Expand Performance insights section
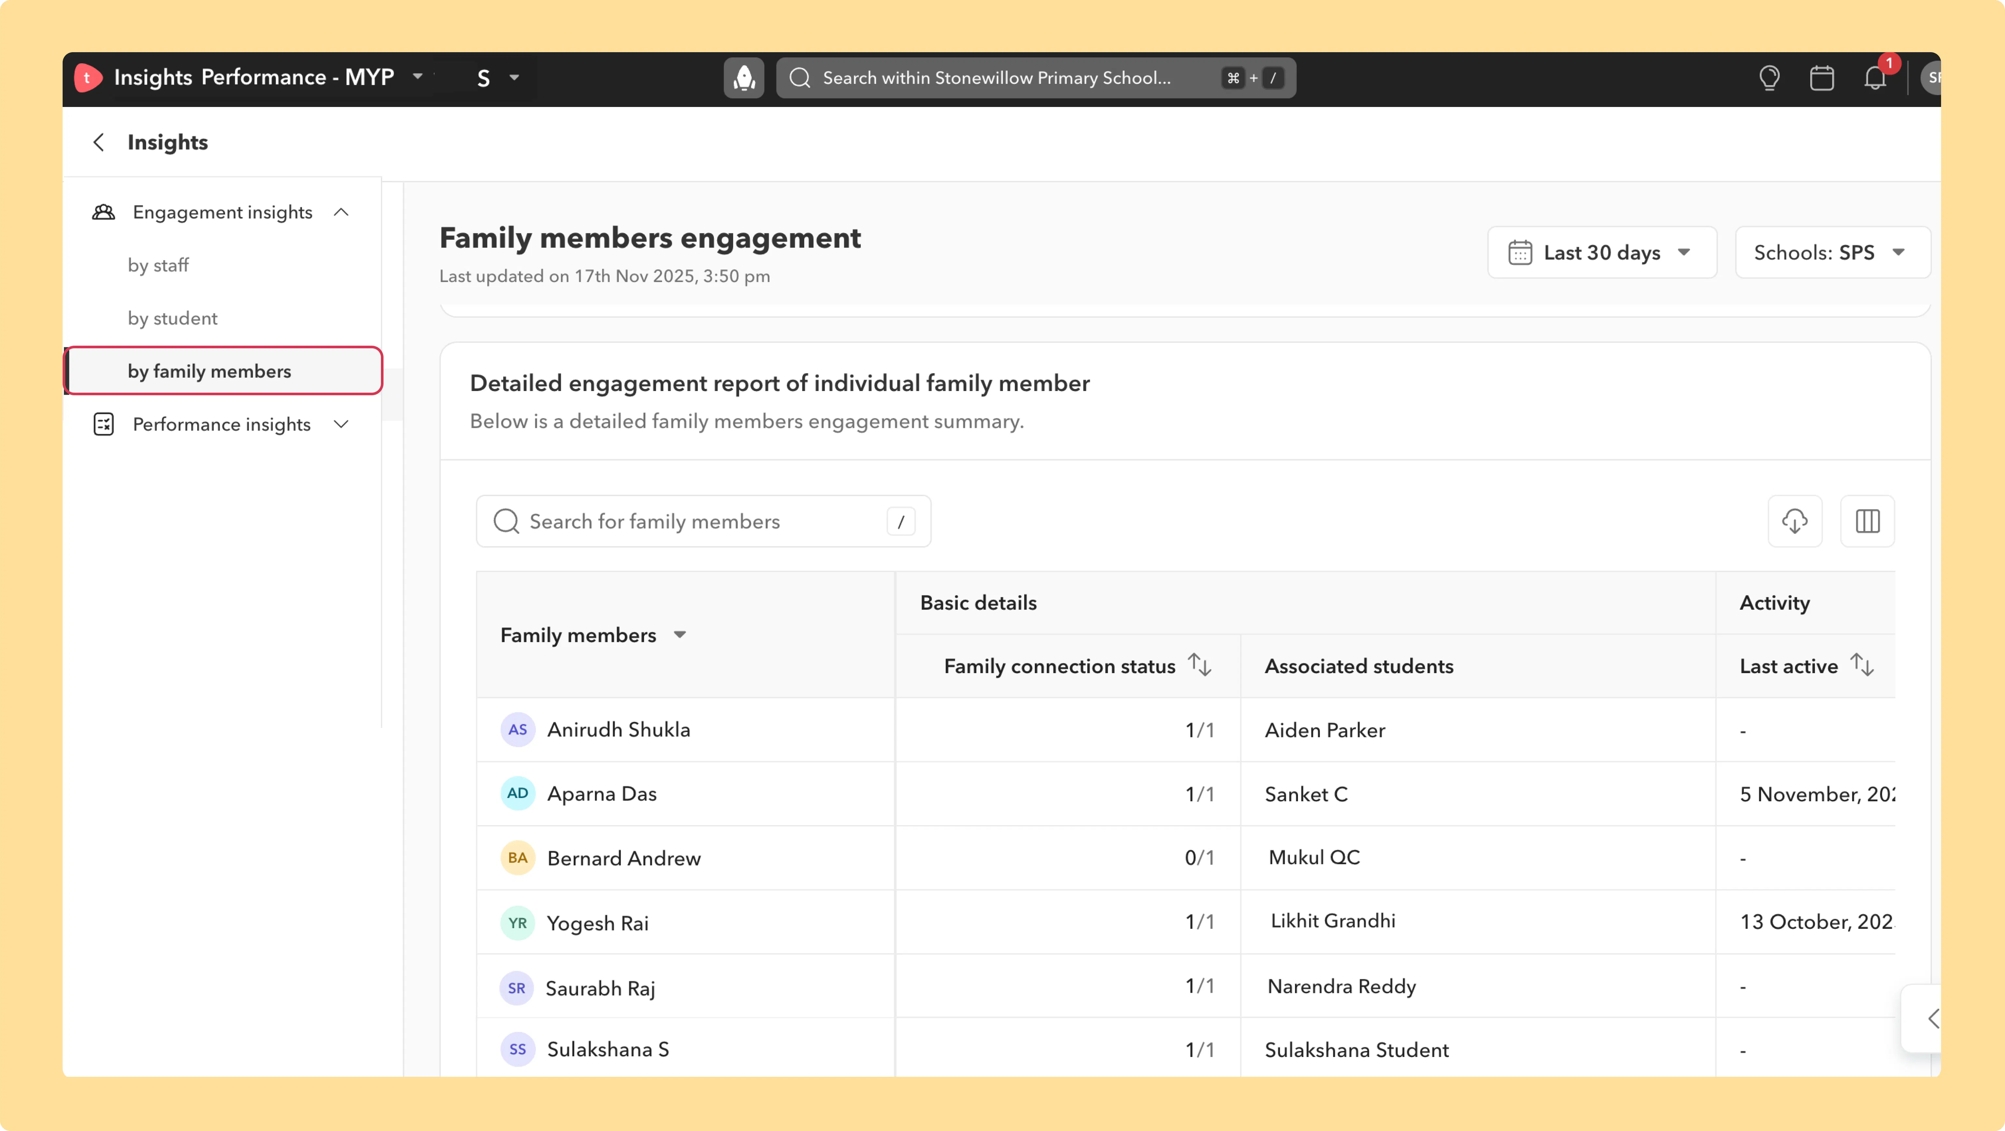Viewport: 2005px width, 1131px height. click(341, 424)
